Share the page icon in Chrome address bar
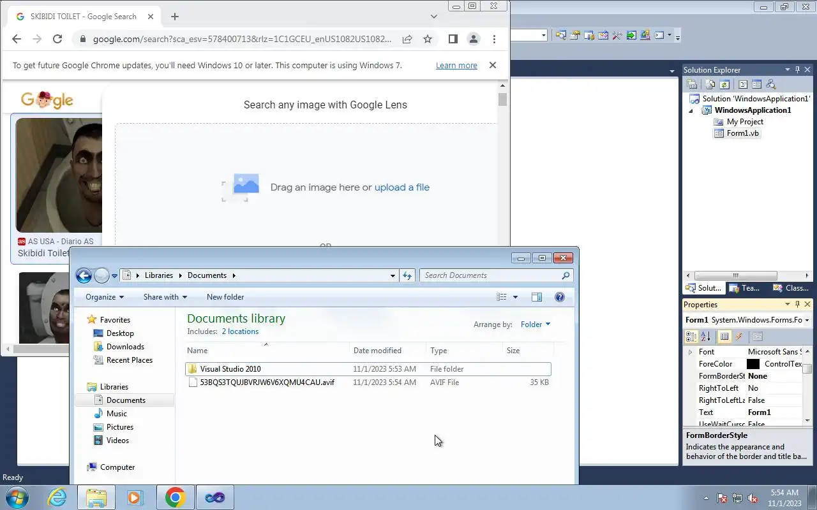 pos(407,39)
